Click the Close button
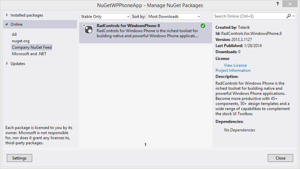The height and width of the screenshot is (169, 300). (x=280, y=158)
